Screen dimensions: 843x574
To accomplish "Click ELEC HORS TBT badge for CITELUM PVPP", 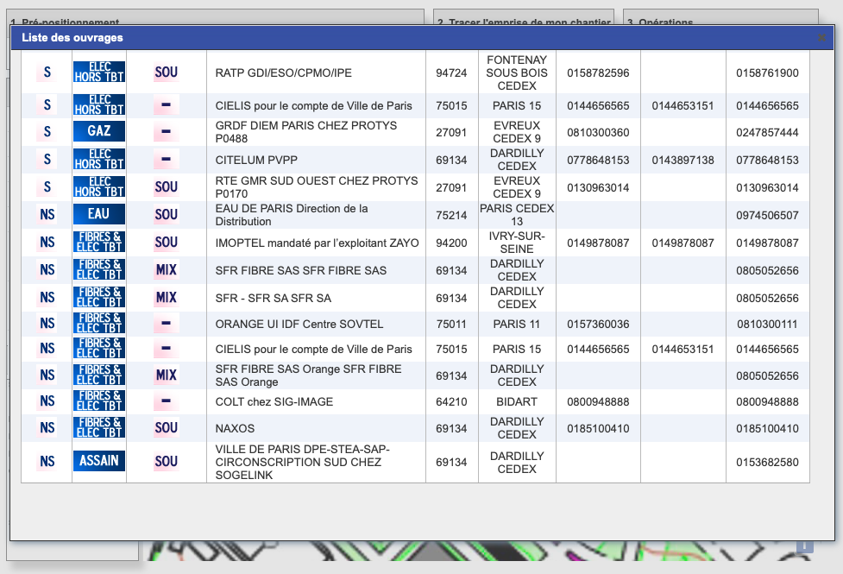I will (99, 159).
